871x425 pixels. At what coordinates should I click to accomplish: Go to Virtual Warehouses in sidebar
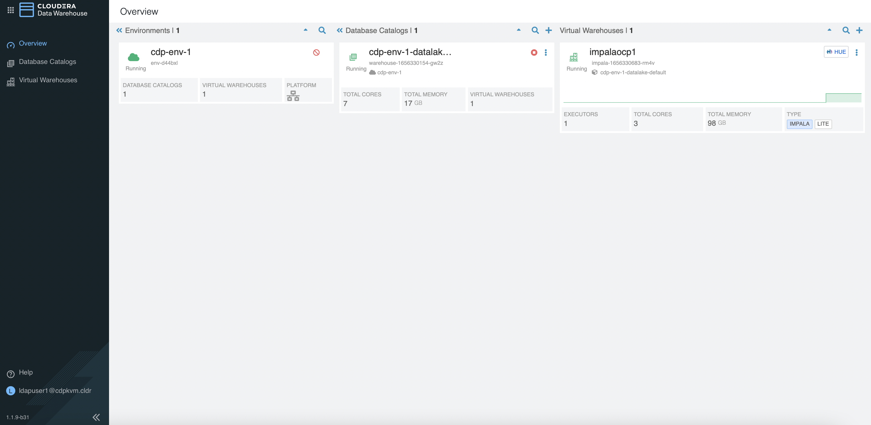coord(48,80)
